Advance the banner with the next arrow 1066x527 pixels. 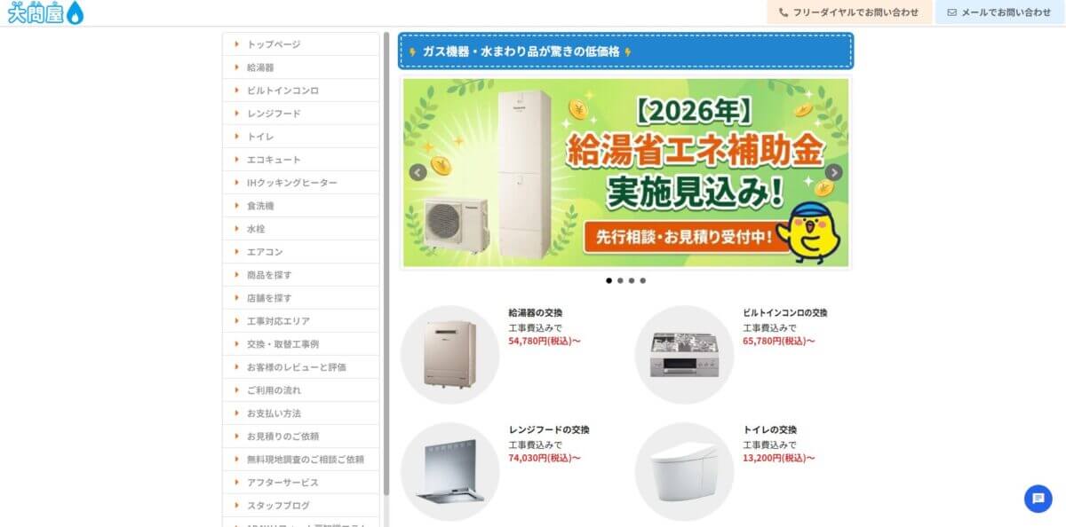pos(833,173)
